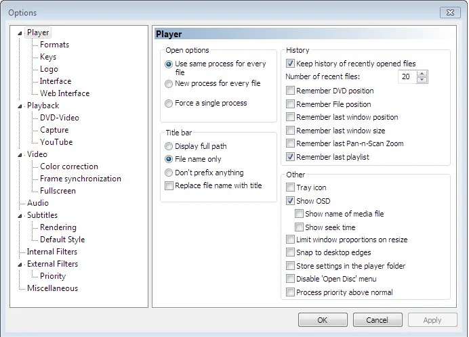Enable Remember last window position
The height and width of the screenshot is (337, 469).
(290, 117)
